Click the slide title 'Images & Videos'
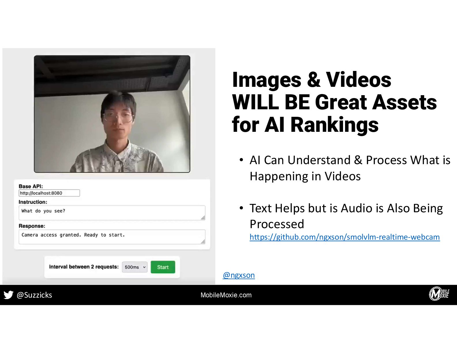 (312, 80)
